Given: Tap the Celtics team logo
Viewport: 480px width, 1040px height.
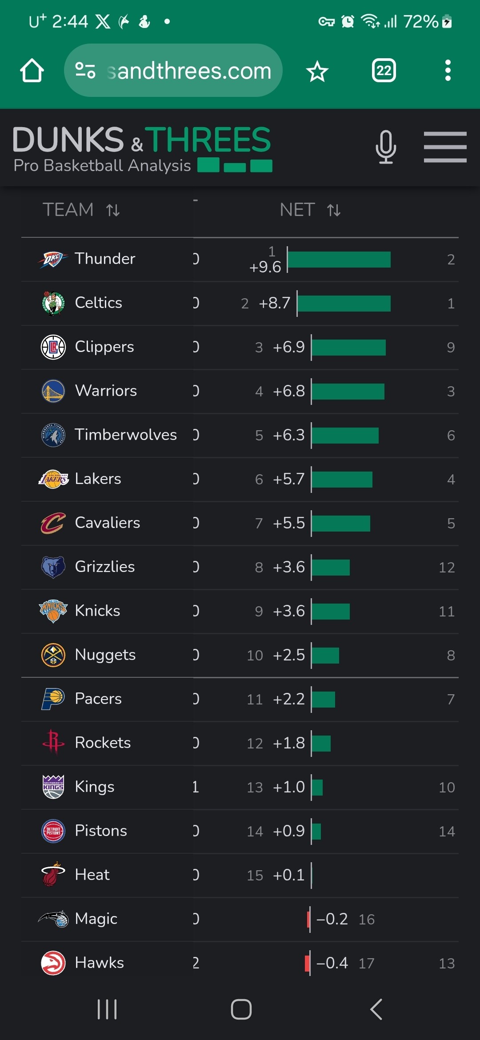Looking at the screenshot, I should click(53, 303).
